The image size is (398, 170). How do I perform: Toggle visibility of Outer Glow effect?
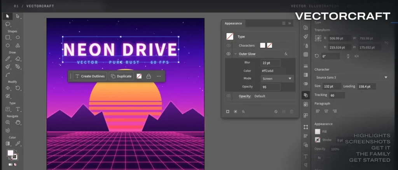229,54
